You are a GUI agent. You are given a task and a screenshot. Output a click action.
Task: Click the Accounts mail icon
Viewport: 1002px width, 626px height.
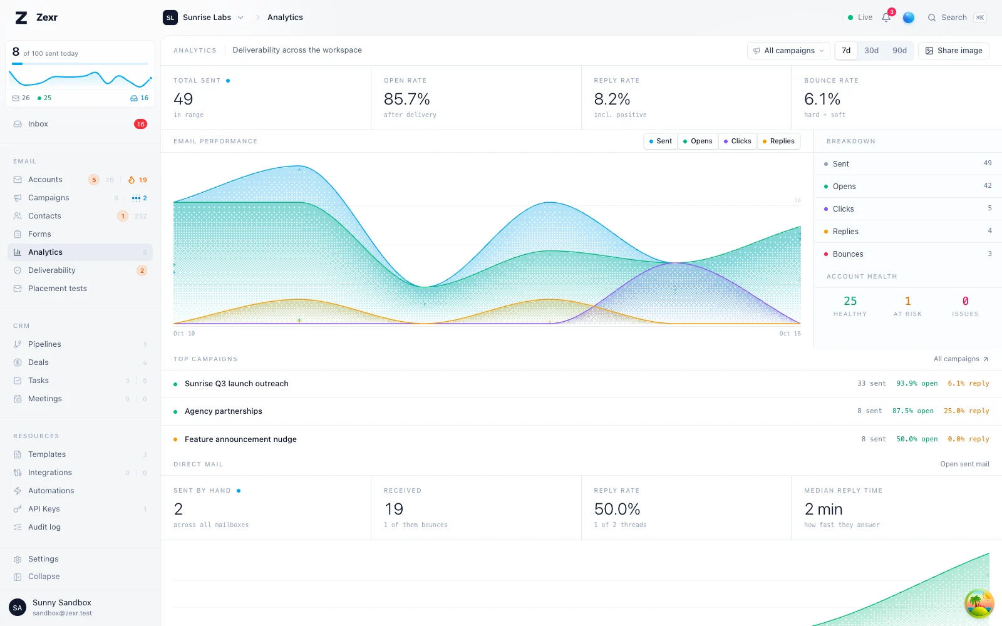click(x=18, y=180)
